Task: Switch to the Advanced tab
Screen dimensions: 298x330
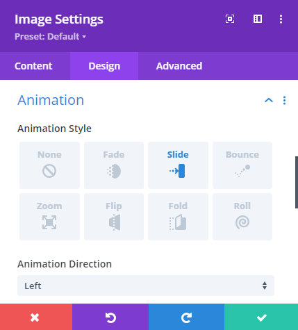Action: tap(179, 66)
